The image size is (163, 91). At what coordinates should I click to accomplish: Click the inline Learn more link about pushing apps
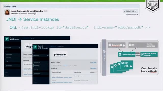click(x=65, y=65)
